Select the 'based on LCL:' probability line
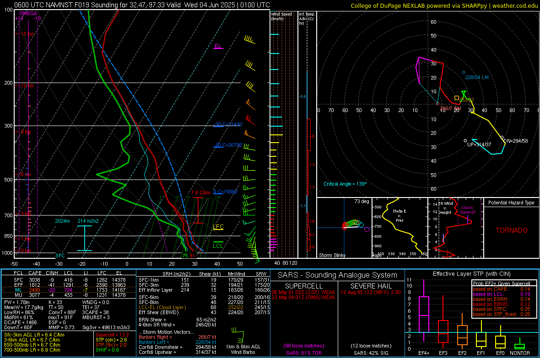The height and width of the screenshot is (358, 540). tap(502, 294)
